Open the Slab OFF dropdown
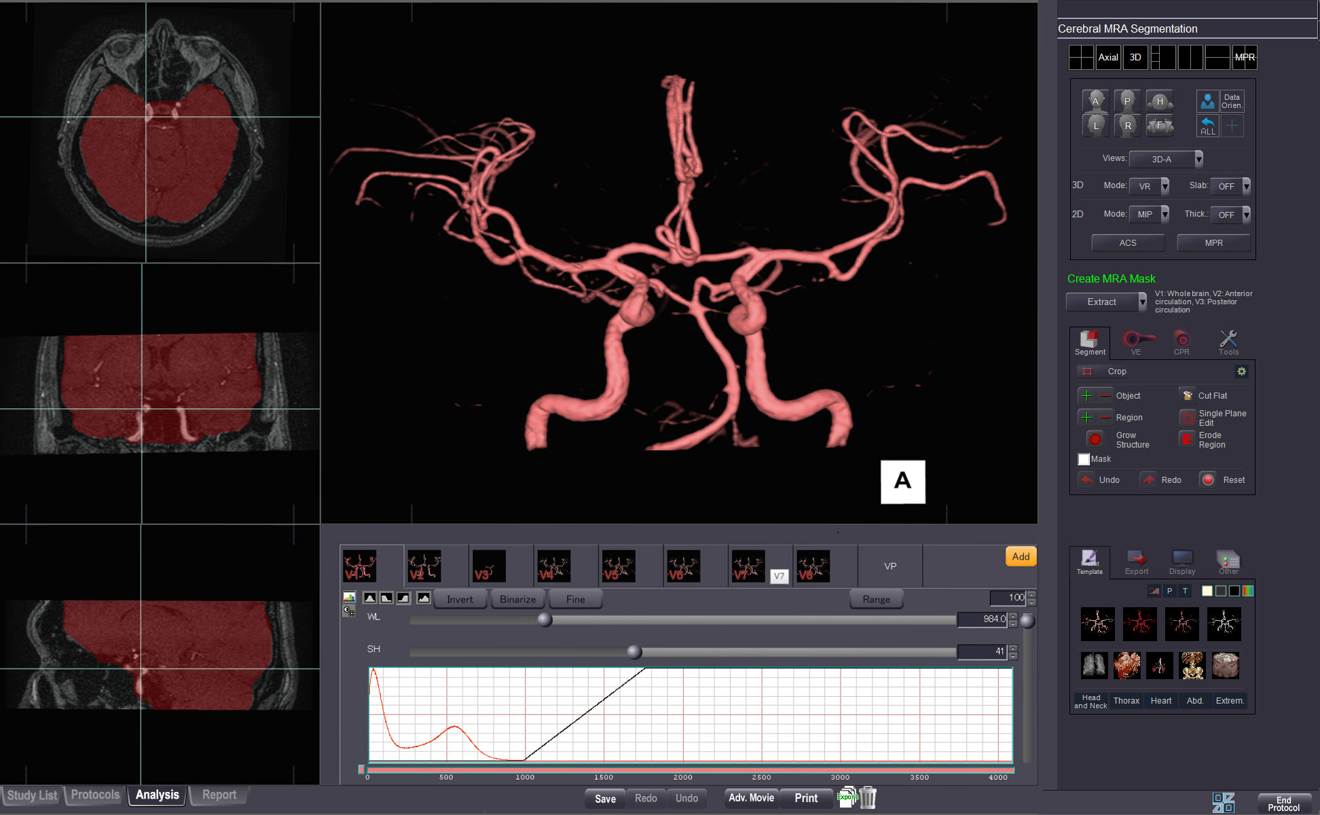This screenshot has width=1320, height=815. coord(1230,186)
